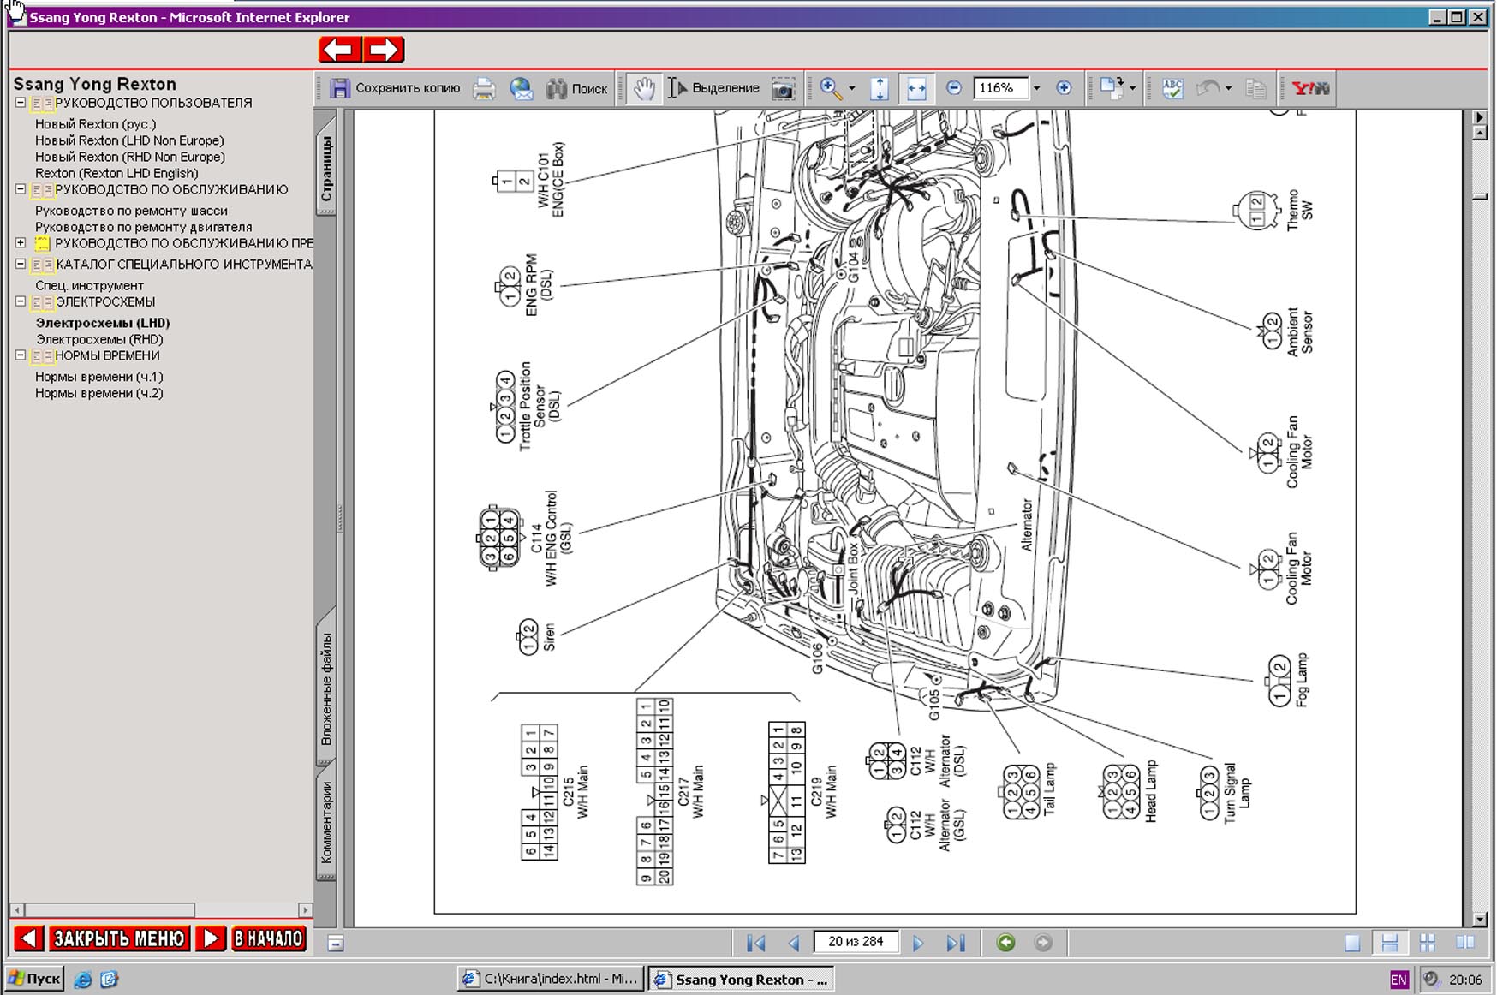Open Электросхемы (RHD) link
The width and height of the screenshot is (1497, 995).
(99, 339)
